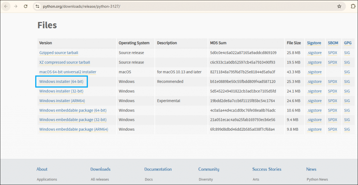Open the SBOM column header link

[332, 43]
